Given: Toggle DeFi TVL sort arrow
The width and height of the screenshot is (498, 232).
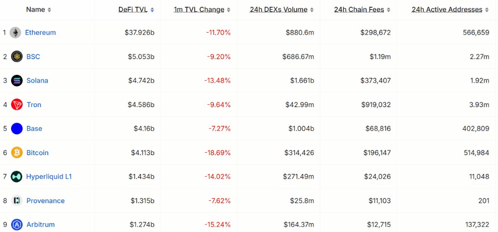Looking at the screenshot, I should [152, 10].
